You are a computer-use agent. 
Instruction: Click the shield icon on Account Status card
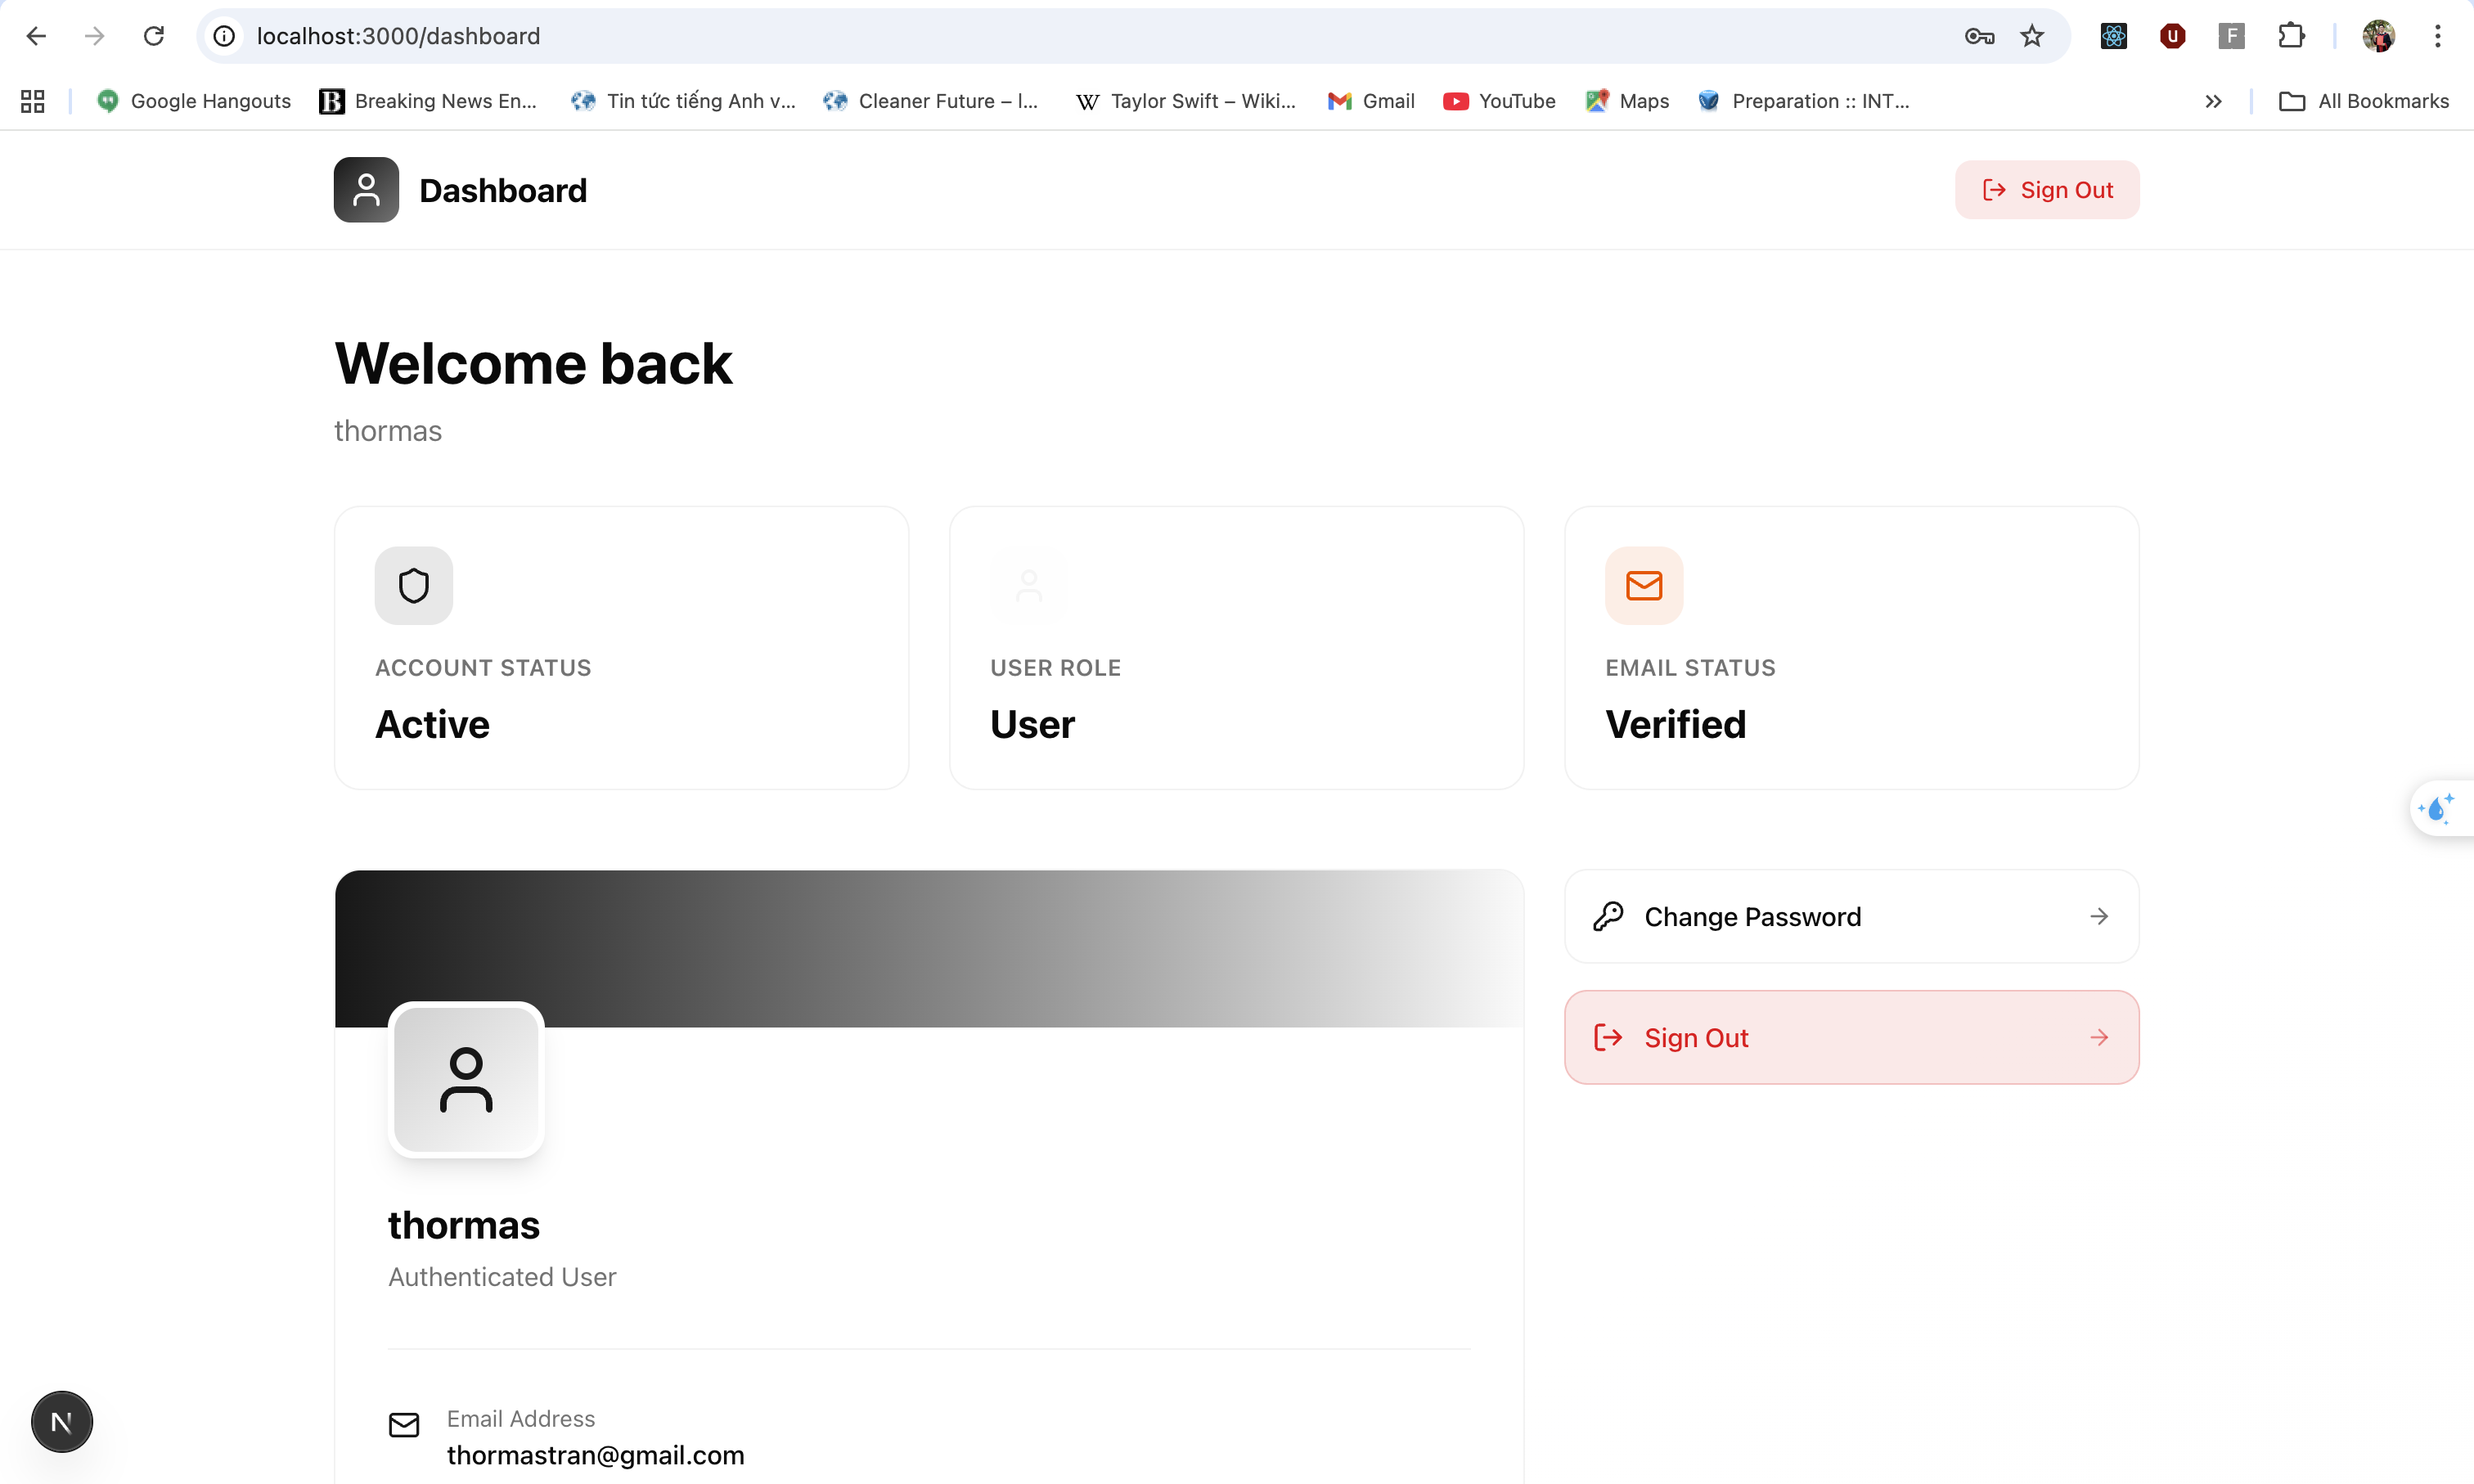click(x=413, y=585)
